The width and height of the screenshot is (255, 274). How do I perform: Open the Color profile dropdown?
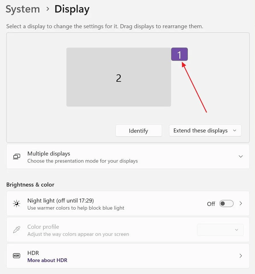coord(220,230)
